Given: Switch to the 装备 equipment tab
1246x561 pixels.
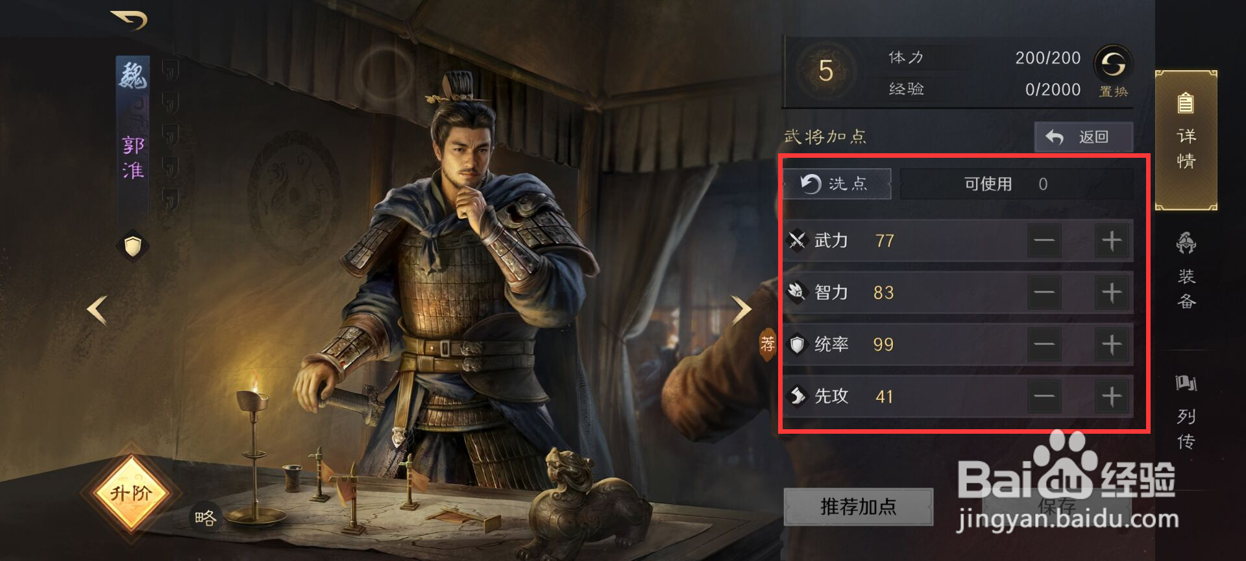Looking at the screenshot, I should pos(1186,271).
